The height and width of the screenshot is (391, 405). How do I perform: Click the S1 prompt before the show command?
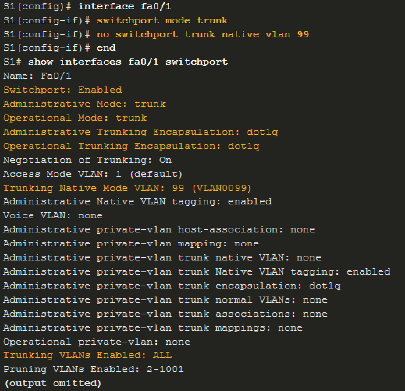click(11, 62)
